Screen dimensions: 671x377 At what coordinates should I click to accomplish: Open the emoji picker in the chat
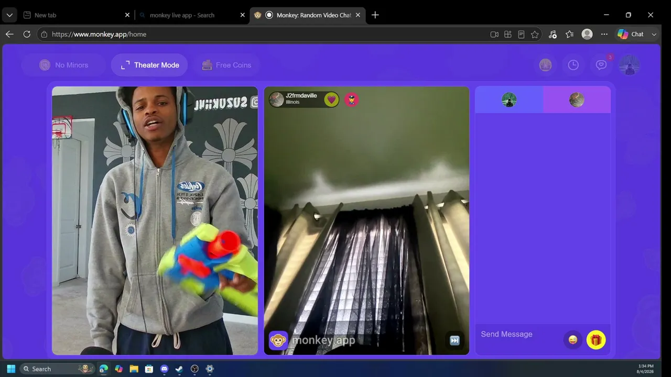(573, 340)
